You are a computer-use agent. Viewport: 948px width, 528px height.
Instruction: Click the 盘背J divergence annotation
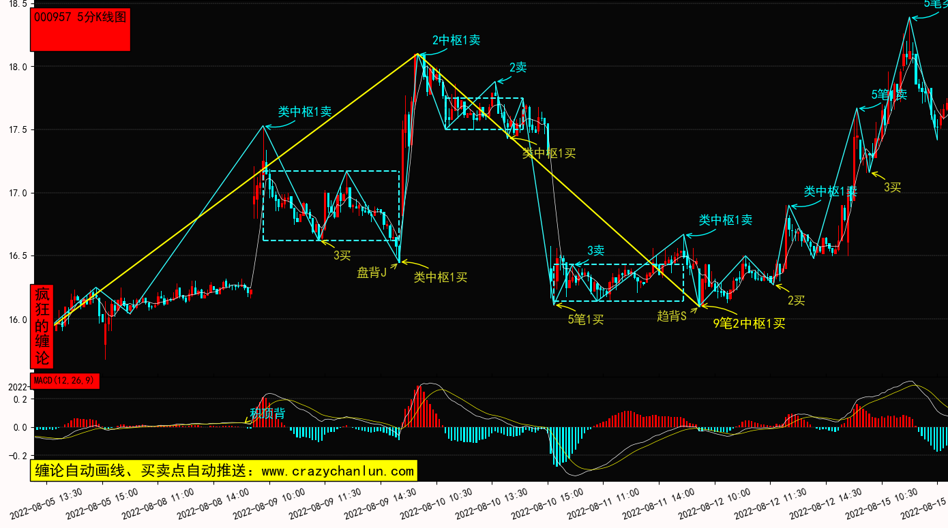(372, 273)
